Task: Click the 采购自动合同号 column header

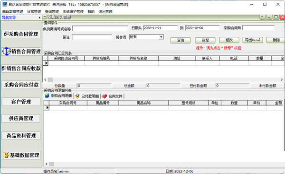Action: tap(66, 58)
